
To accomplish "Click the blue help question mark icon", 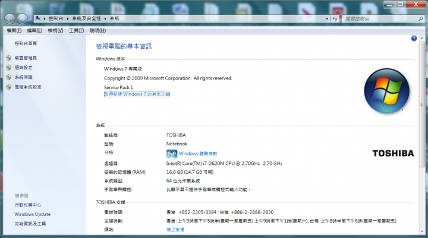I will click(x=414, y=39).
